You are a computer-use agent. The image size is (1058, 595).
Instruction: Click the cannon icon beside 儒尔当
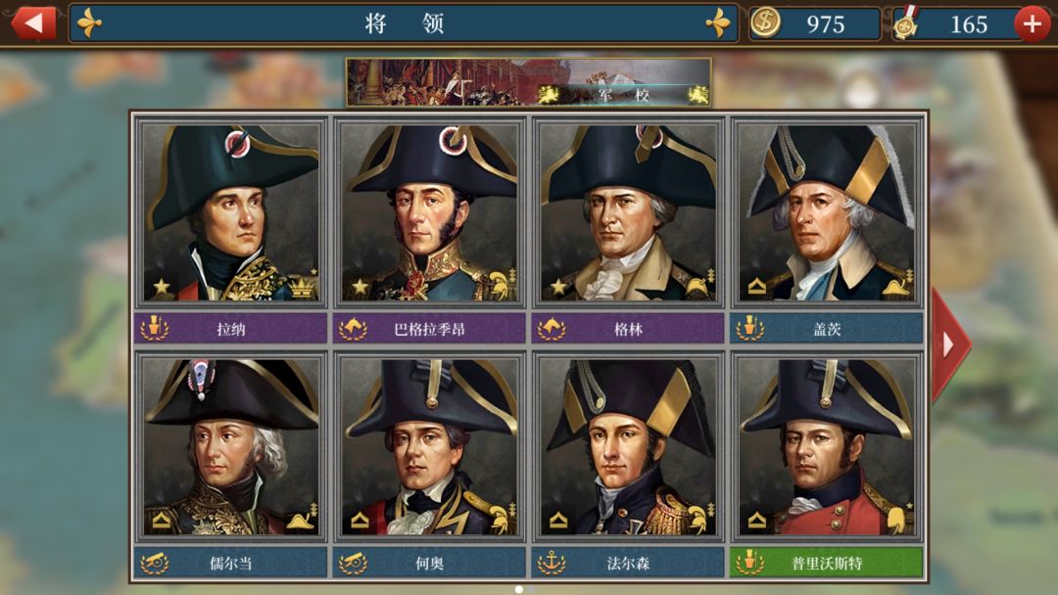point(155,563)
